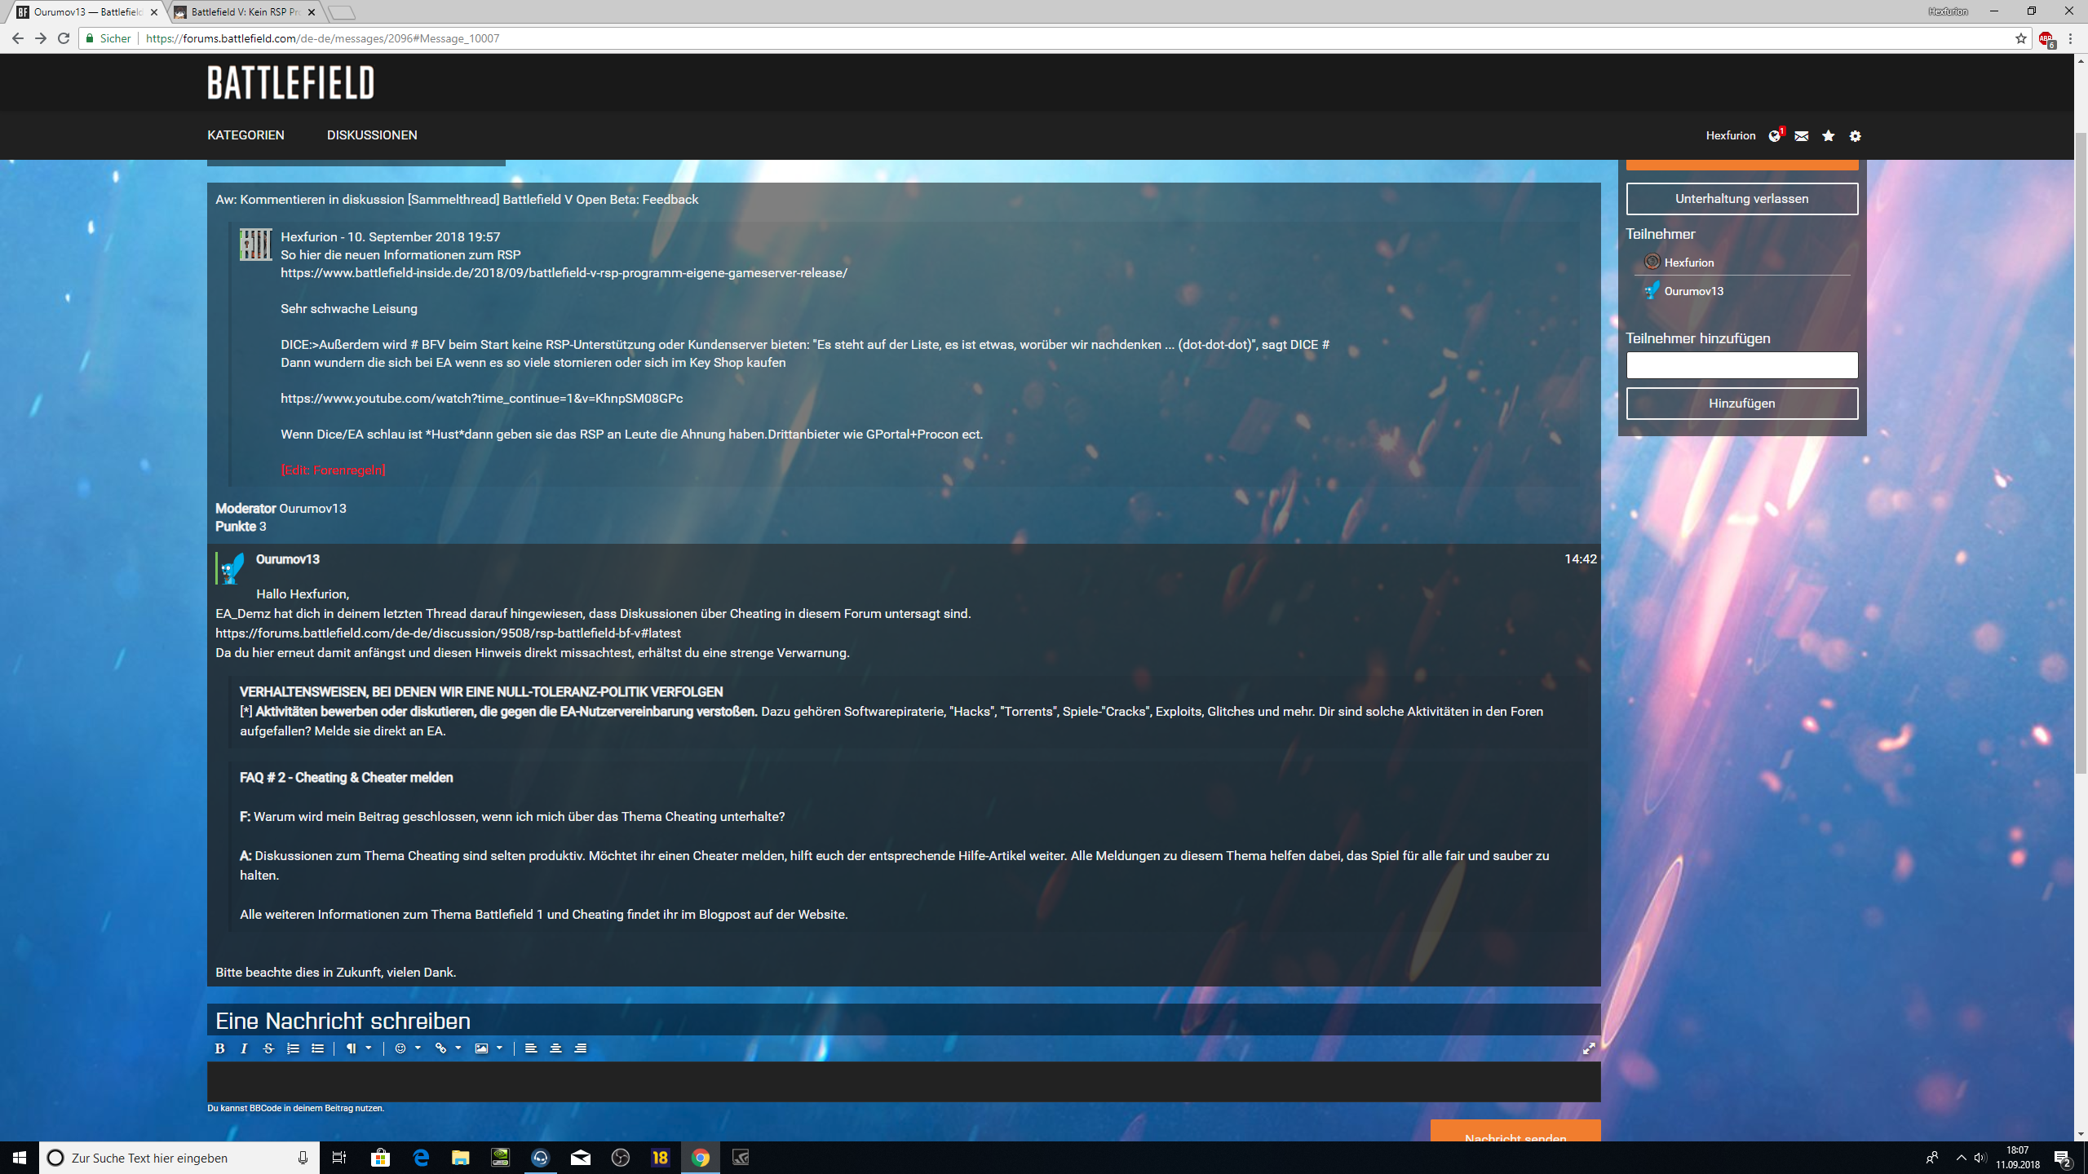Right-align the message text
This screenshot has width=2088, height=1174.
coord(581,1048)
